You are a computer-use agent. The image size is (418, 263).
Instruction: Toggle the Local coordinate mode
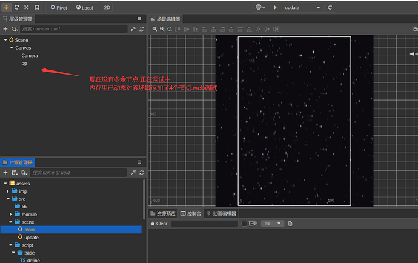click(84, 8)
